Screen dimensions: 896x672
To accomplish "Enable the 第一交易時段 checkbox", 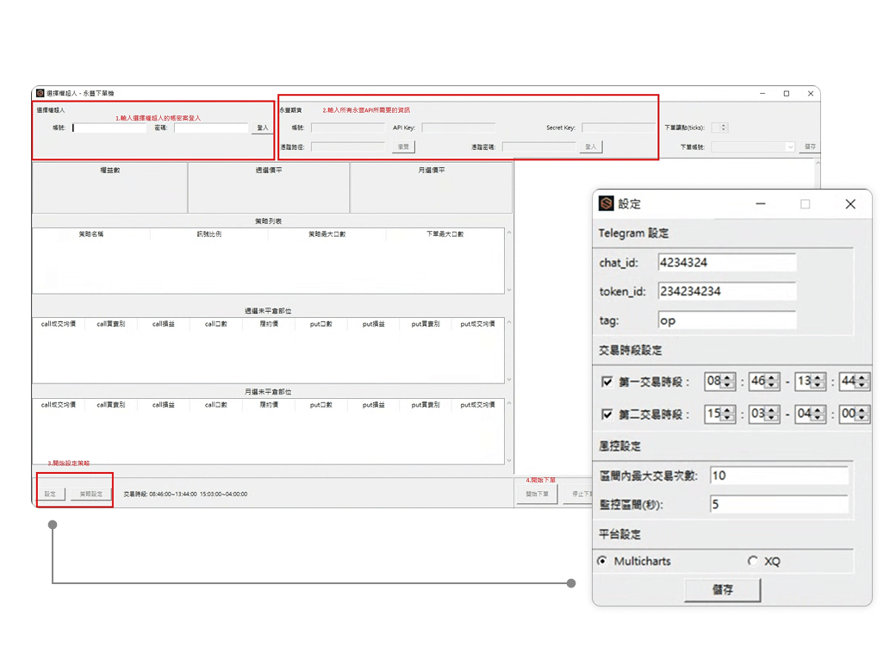I will pyautogui.click(x=609, y=380).
